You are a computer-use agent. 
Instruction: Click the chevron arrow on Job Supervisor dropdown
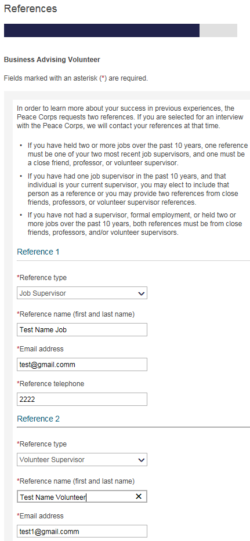(x=141, y=293)
